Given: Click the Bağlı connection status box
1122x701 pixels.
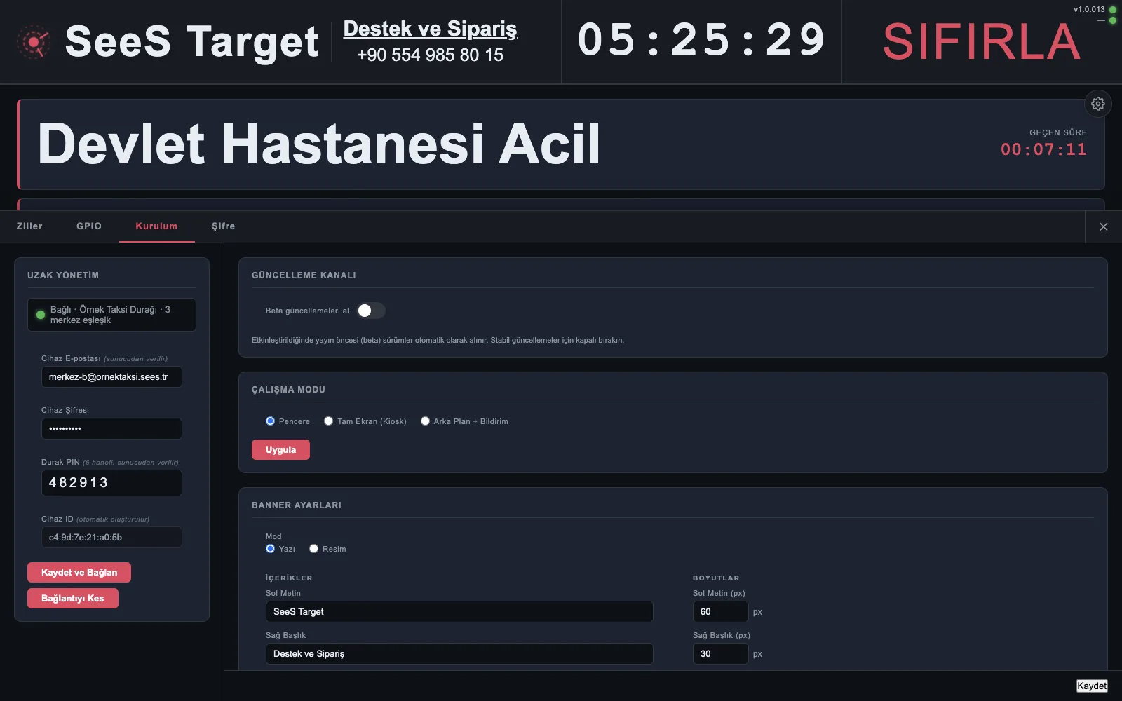Looking at the screenshot, I should click(x=111, y=315).
